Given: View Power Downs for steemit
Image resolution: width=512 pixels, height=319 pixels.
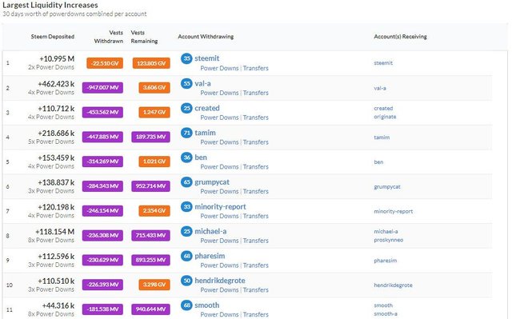Looking at the screenshot, I should (x=219, y=68).
